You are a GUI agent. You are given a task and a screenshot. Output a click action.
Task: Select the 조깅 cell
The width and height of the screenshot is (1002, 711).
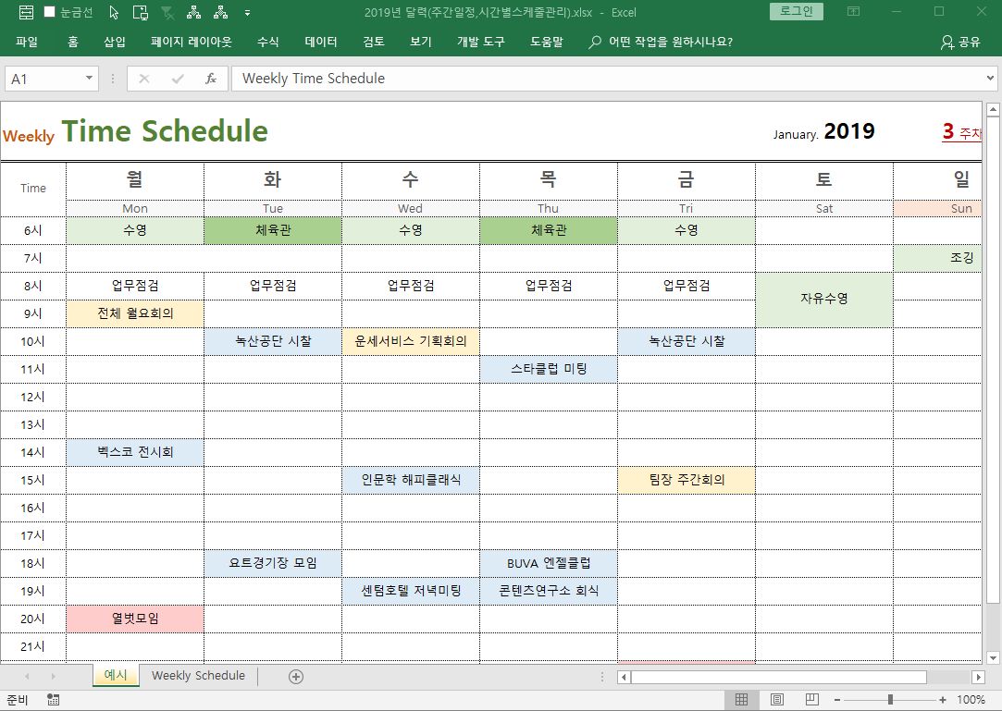tap(937, 258)
